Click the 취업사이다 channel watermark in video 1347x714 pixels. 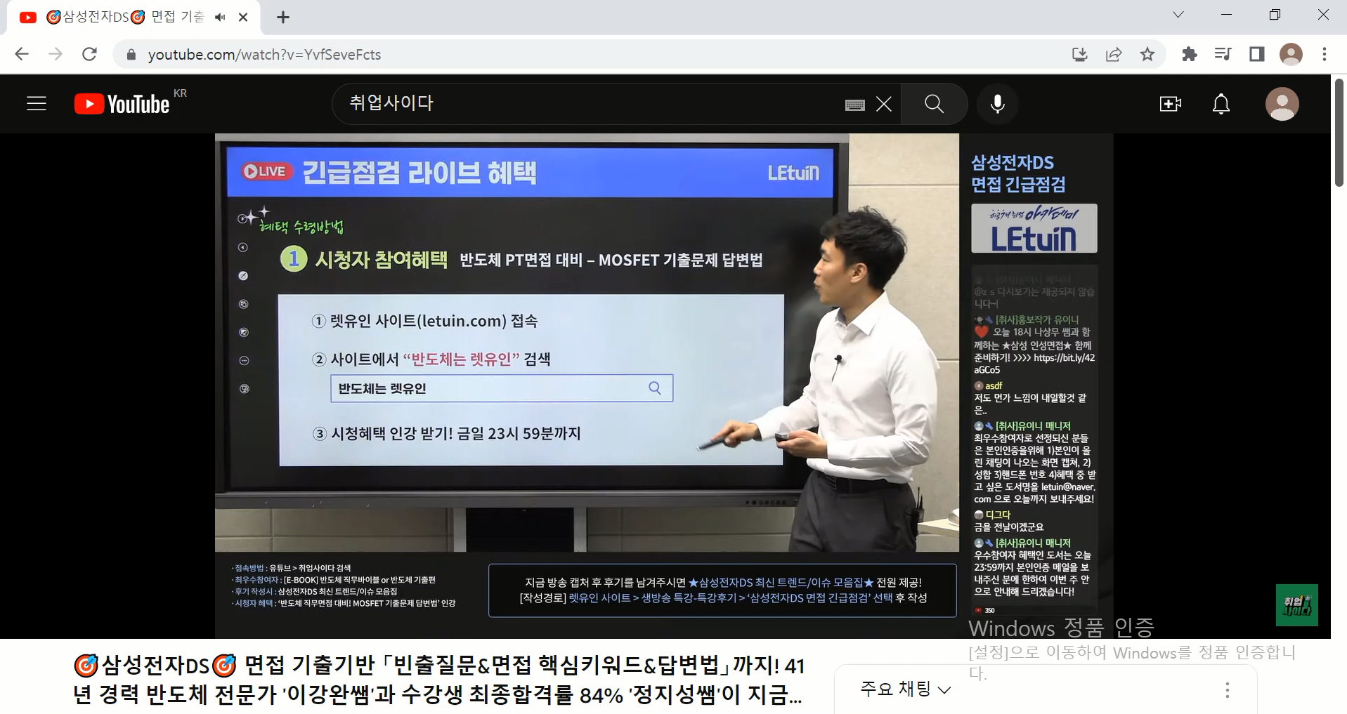(x=1296, y=604)
